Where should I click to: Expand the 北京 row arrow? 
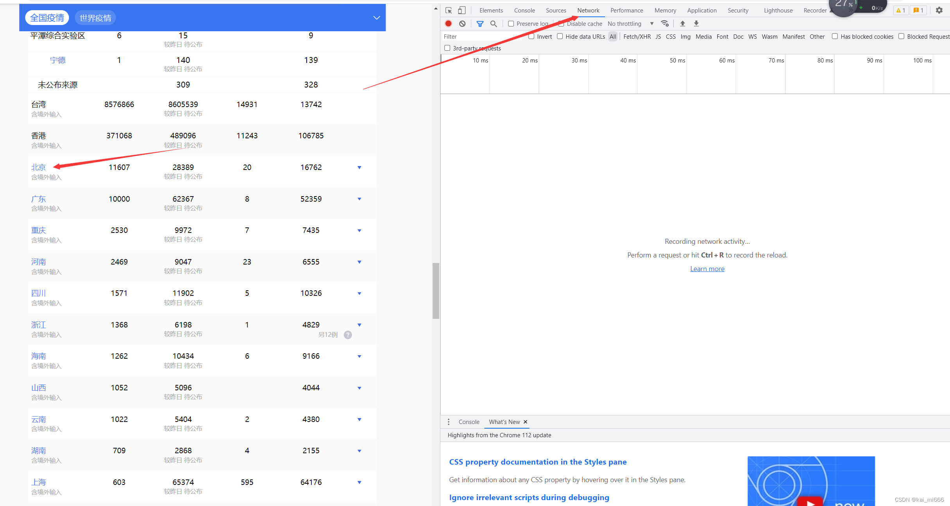[359, 168]
